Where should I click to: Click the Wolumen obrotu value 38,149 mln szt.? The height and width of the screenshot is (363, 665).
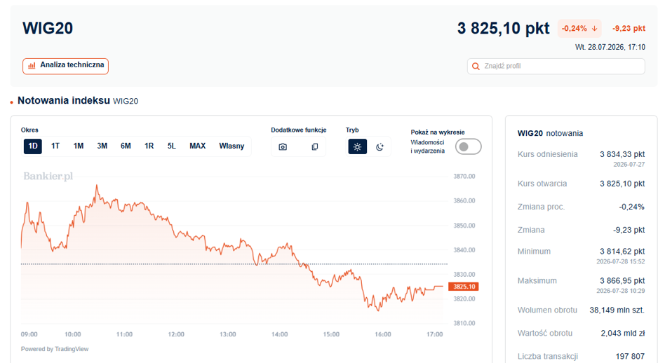pyautogui.click(x=617, y=310)
